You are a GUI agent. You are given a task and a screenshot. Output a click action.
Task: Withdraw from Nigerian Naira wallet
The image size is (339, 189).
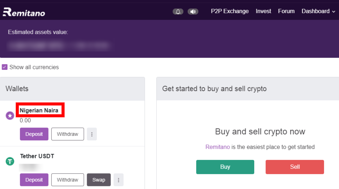[x=67, y=134]
